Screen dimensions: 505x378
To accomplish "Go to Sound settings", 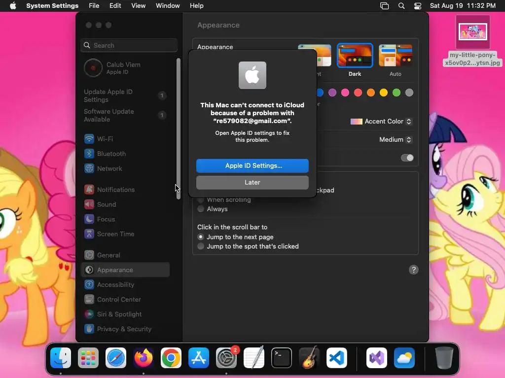I will (126, 204).
